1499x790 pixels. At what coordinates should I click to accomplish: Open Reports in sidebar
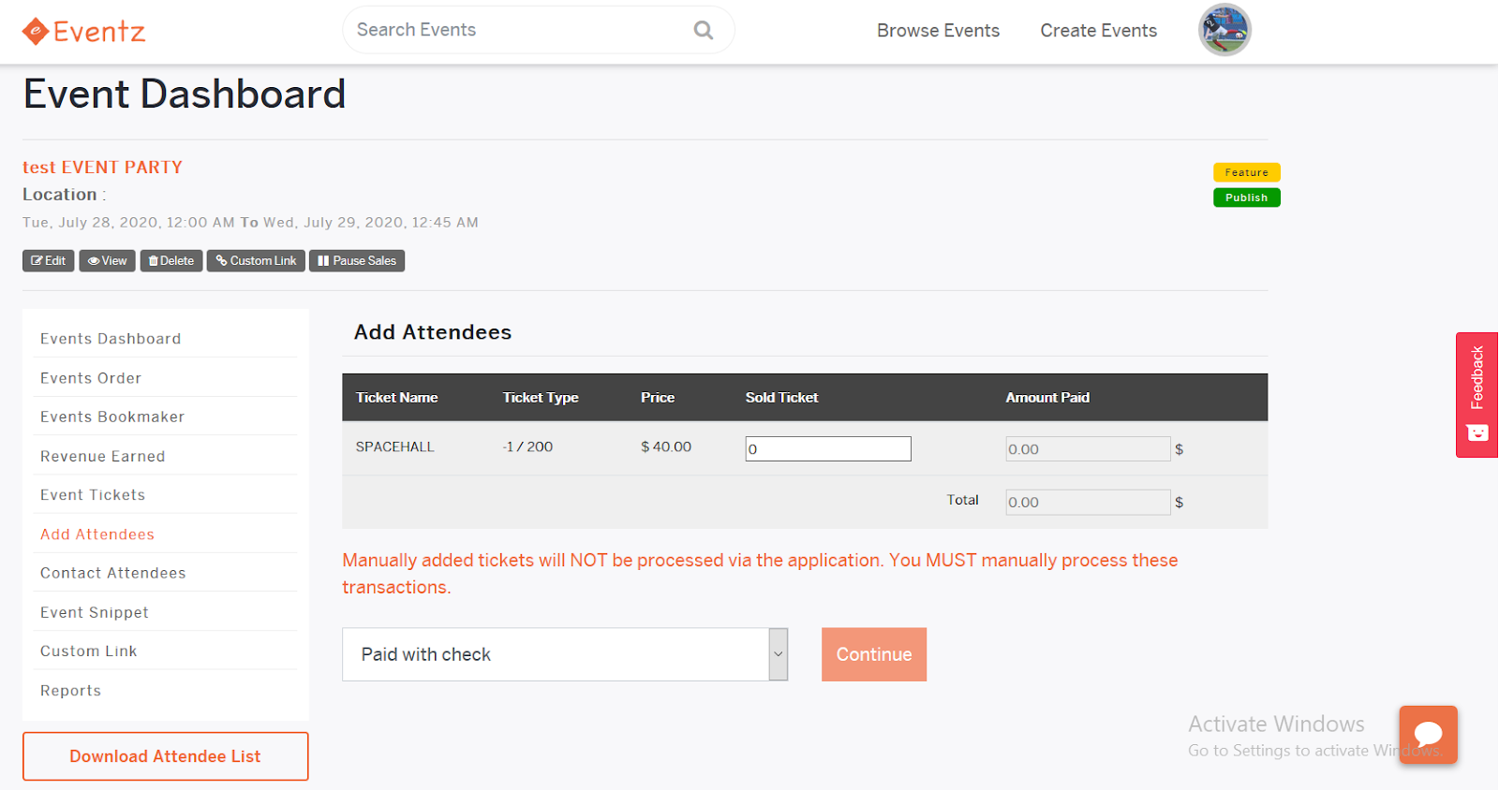coord(70,691)
